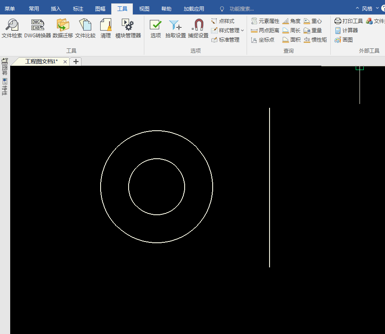This screenshot has height=334, width=385.
Task: Open the 标注 ribbon tab
Action: click(78, 8)
